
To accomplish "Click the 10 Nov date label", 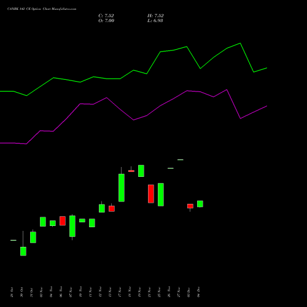I will click(80, 292).
